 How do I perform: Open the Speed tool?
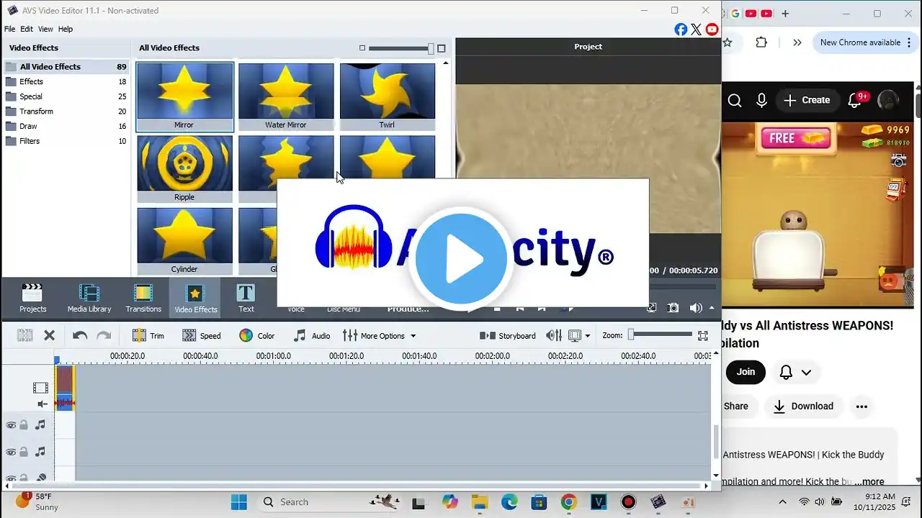(202, 335)
